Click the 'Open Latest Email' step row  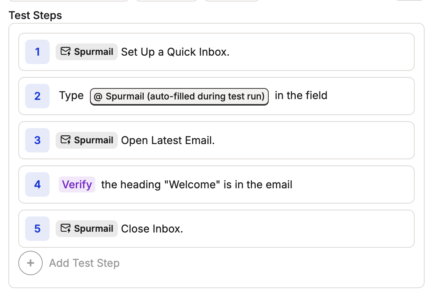(168, 140)
